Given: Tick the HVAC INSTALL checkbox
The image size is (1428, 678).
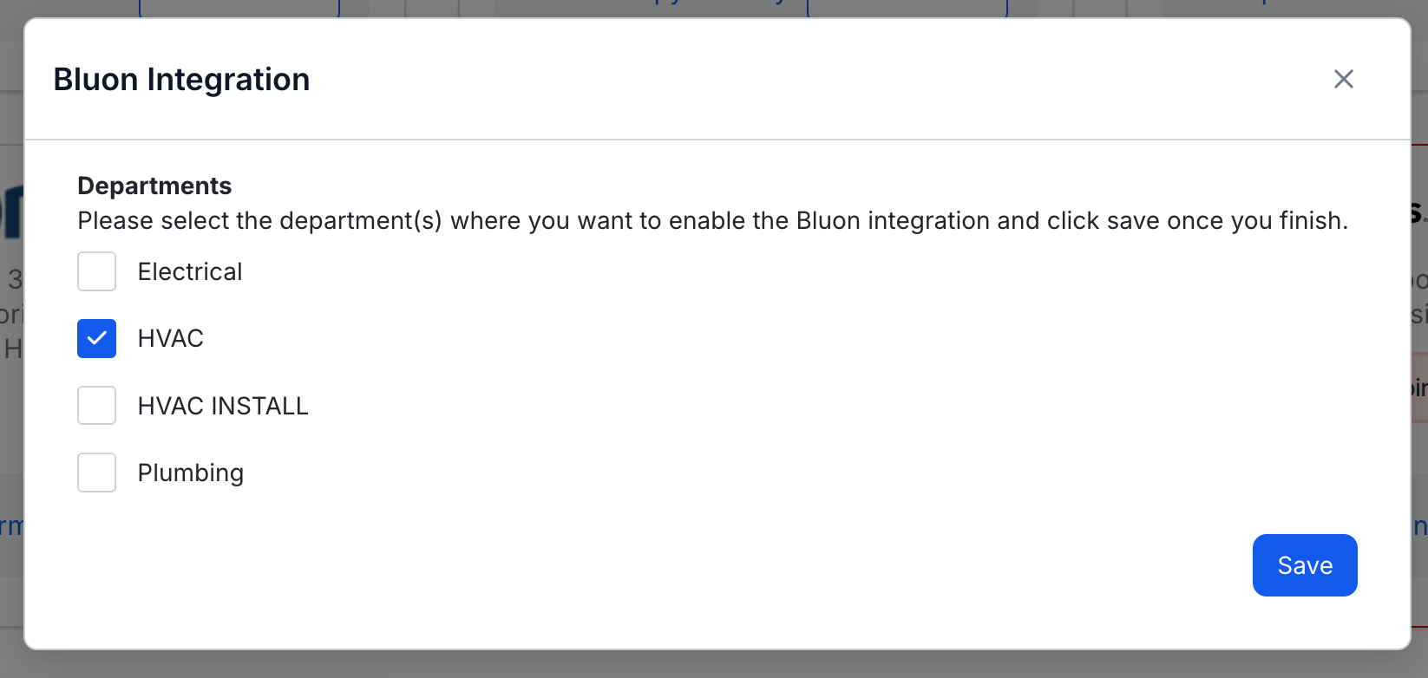Looking at the screenshot, I should pyautogui.click(x=96, y=405).
